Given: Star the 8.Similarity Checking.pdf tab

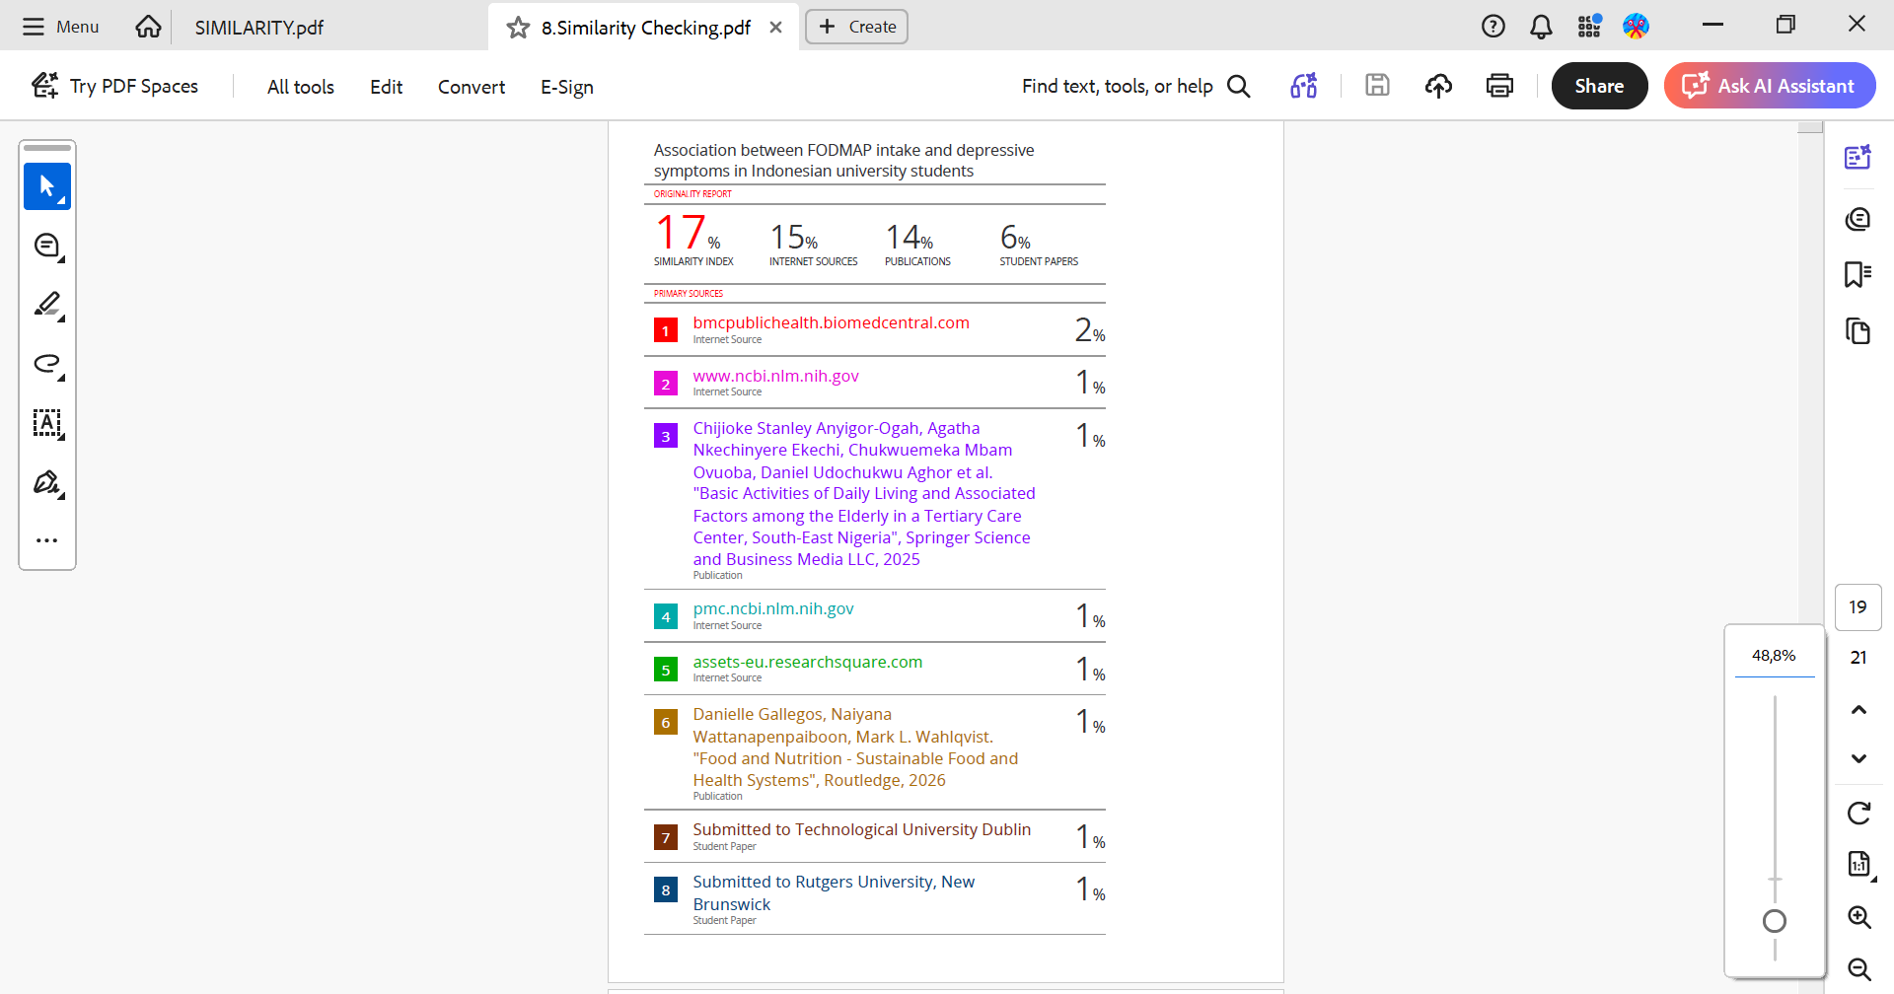Looking at the screenshot, I should click(518, 28).
